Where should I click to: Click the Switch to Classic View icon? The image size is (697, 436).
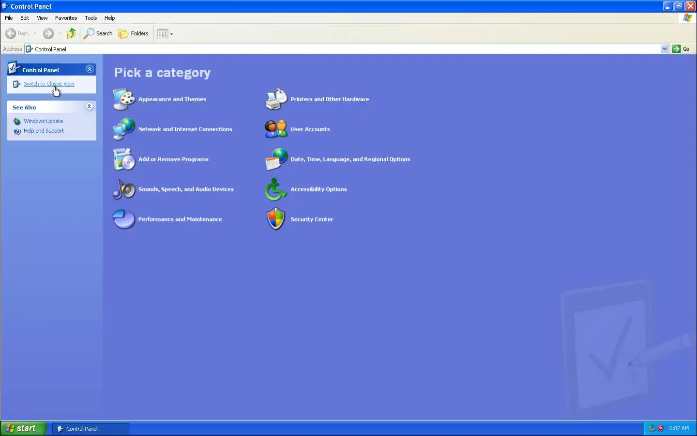pyautogui.click(x=16, y=84)
